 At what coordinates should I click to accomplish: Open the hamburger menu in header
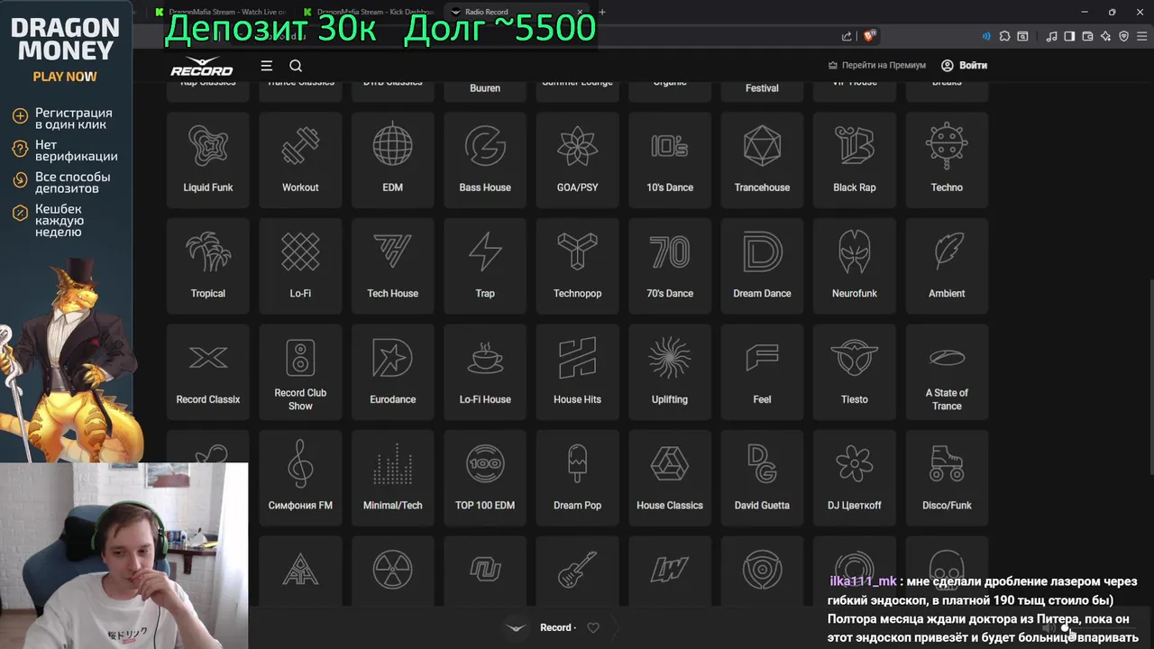point(266,66)
